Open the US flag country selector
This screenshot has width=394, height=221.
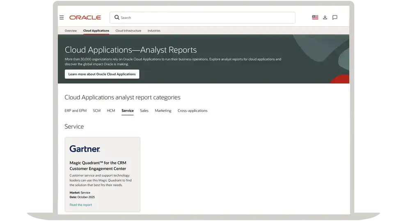[315, 17]
